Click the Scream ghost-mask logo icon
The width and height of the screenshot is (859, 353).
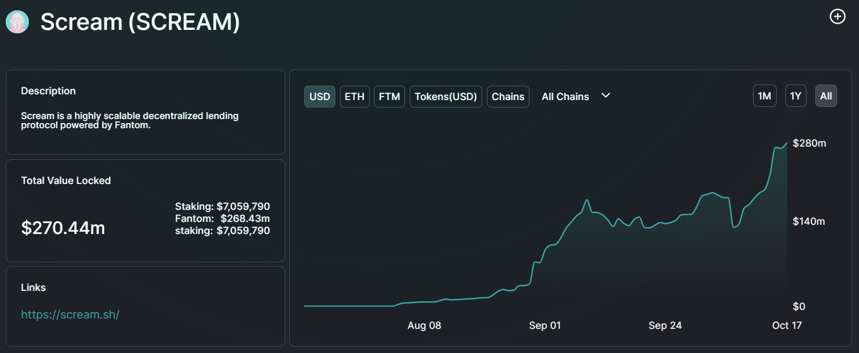17,22
